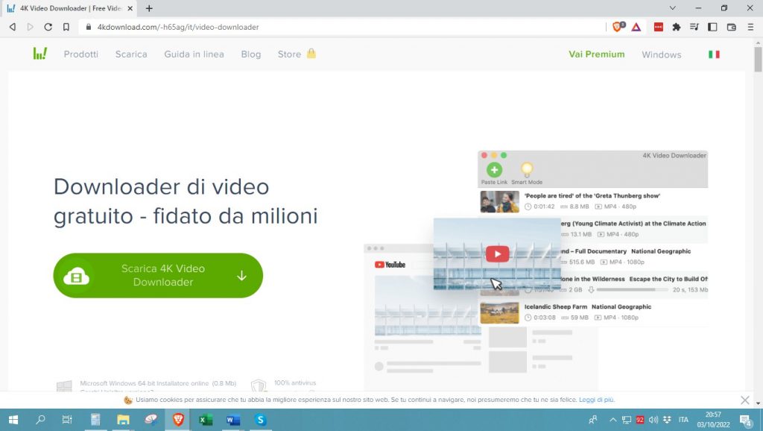Viewport: 763px width, 431px height.
Task: Open the Brave hamburger settings menu
Action: [x=750, y=26]
